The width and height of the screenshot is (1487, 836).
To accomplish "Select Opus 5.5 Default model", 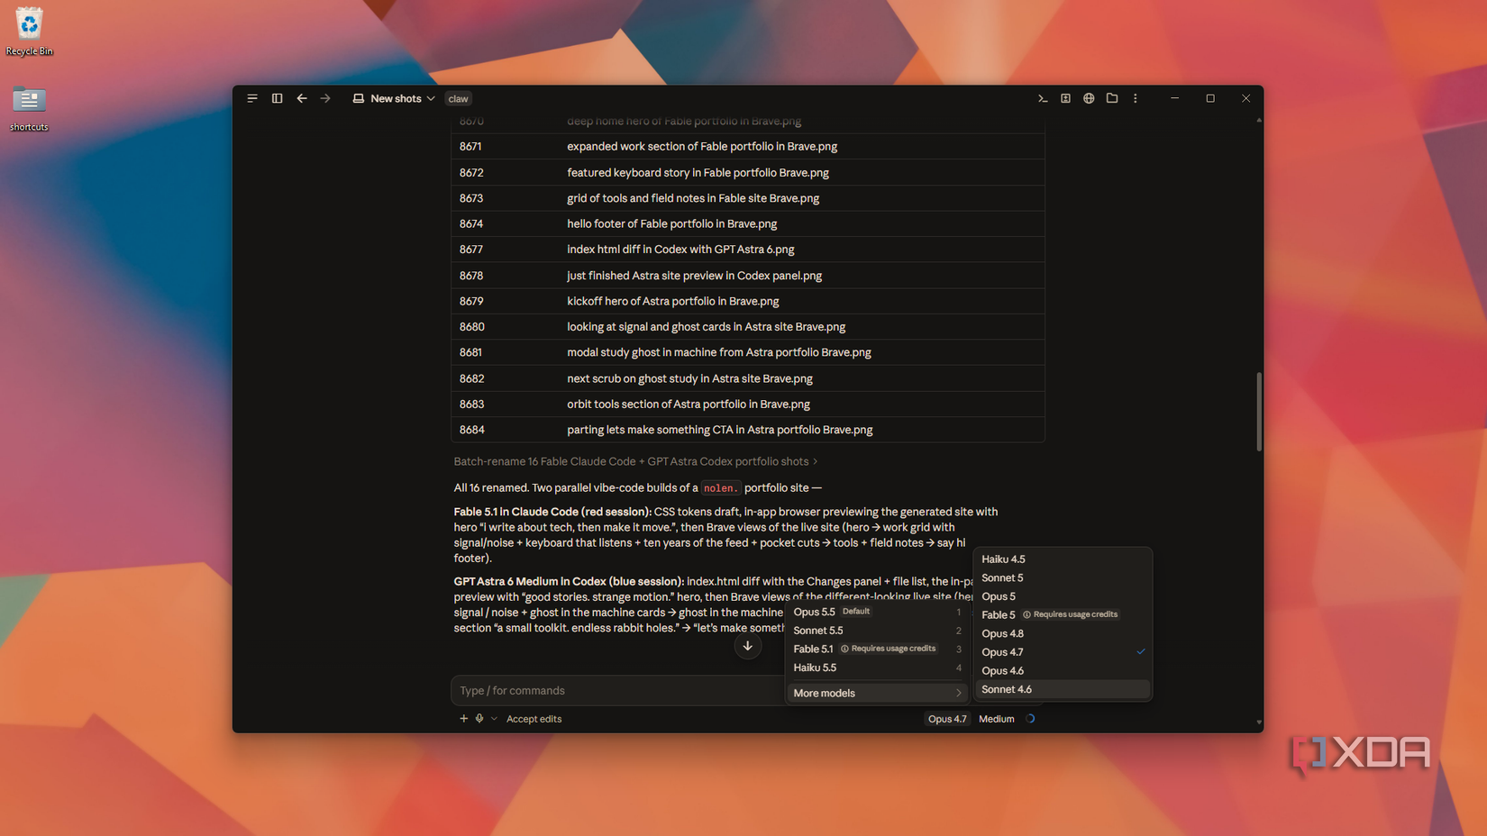I will (877, 612).
